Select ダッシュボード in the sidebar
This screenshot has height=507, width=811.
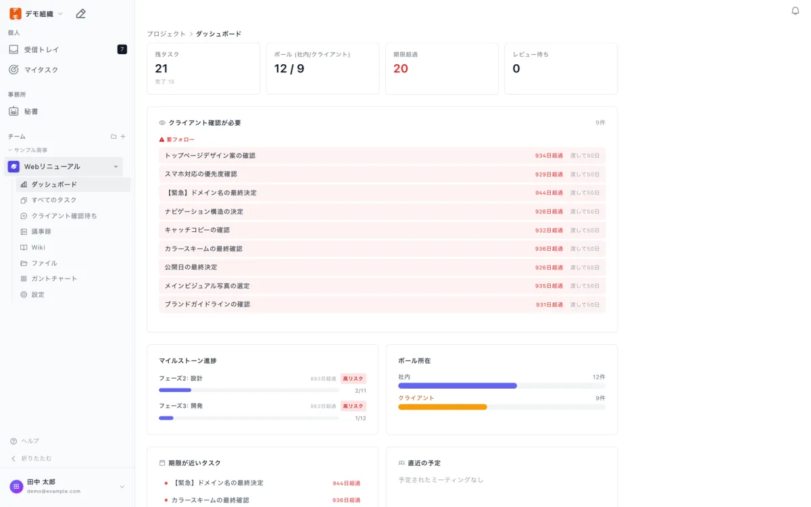[73, 185]
